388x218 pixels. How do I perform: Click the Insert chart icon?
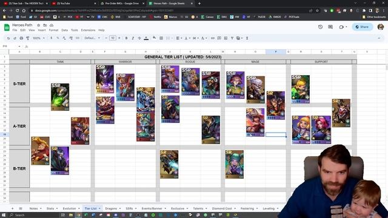tap(226, 38)
